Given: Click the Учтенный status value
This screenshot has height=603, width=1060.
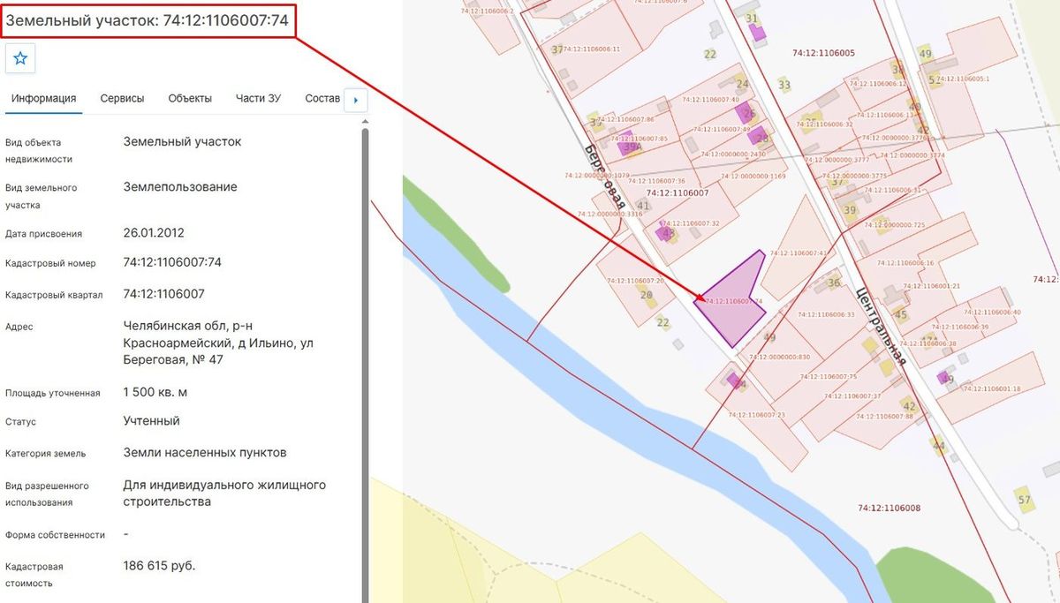Looking at the screenshot, I should tap(152, 421).
